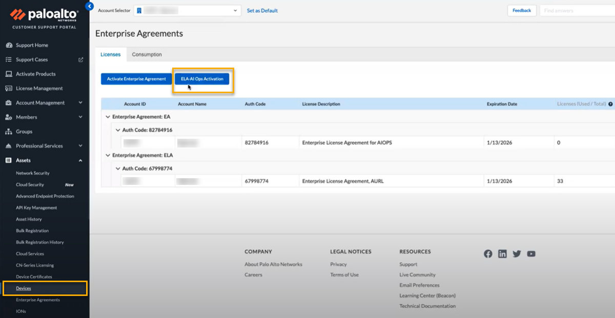The width and height of the screenshot is (615, 318).
Task: Collapse Auth Code: 67998774 row group
Action: pos(117,168)
